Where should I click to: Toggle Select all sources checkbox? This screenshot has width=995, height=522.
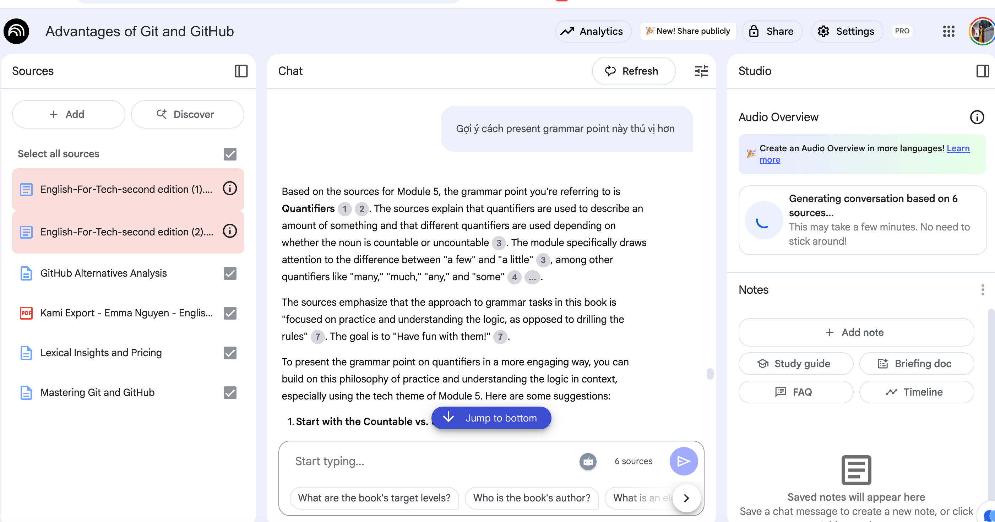pos(230,154)
